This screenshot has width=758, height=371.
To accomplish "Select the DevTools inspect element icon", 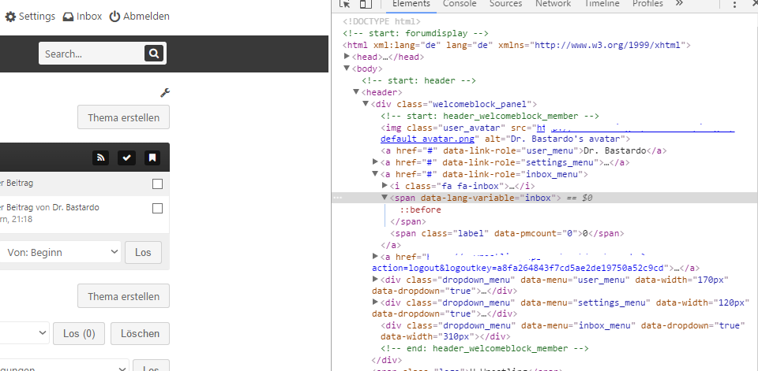I will 345,4.
